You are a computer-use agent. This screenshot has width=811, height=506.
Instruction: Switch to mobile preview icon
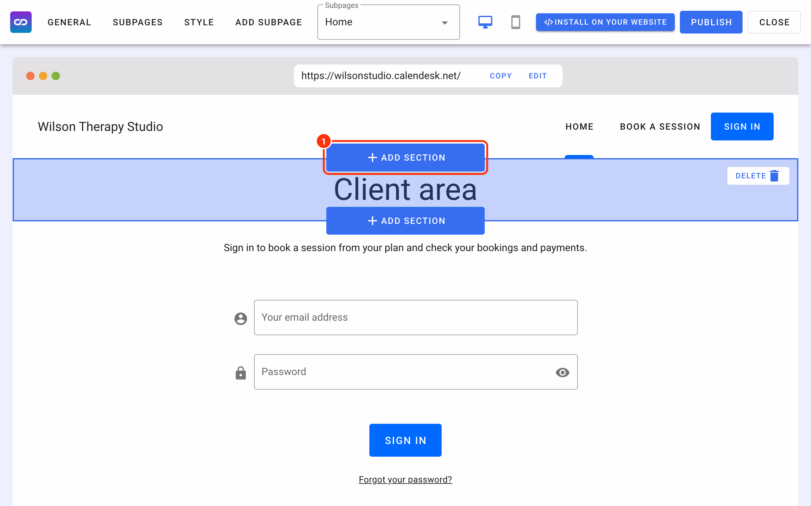pos(515,22)
